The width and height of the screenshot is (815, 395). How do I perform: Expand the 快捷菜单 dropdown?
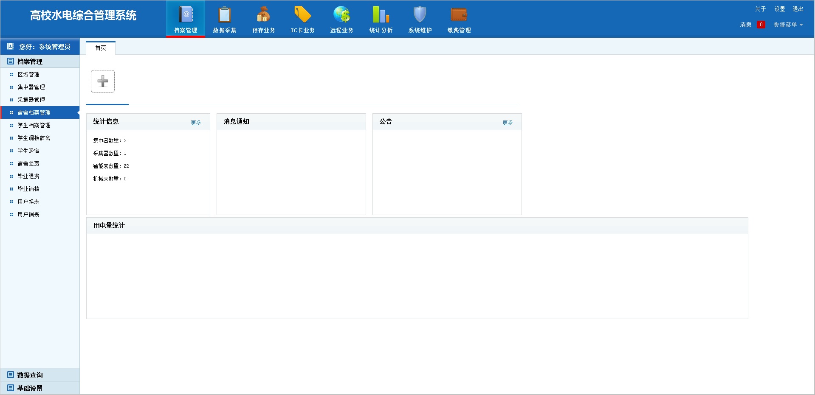coord(788,25)
